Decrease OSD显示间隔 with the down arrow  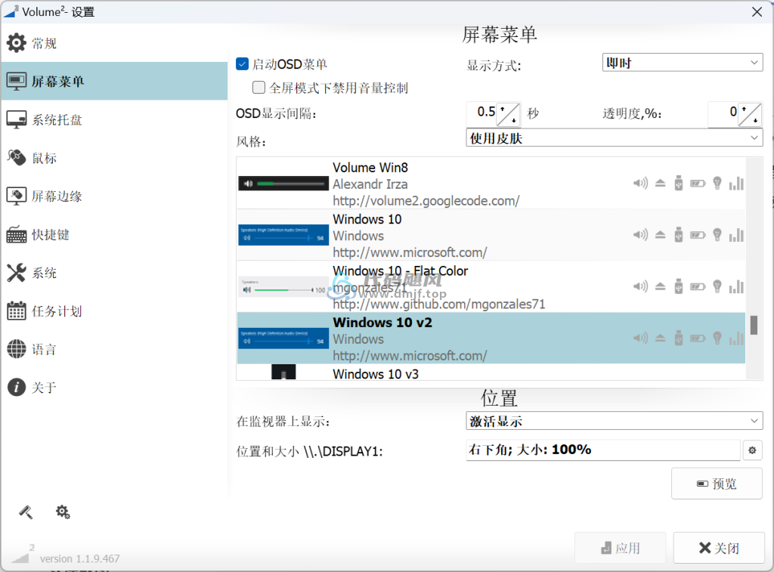[514, 120]
